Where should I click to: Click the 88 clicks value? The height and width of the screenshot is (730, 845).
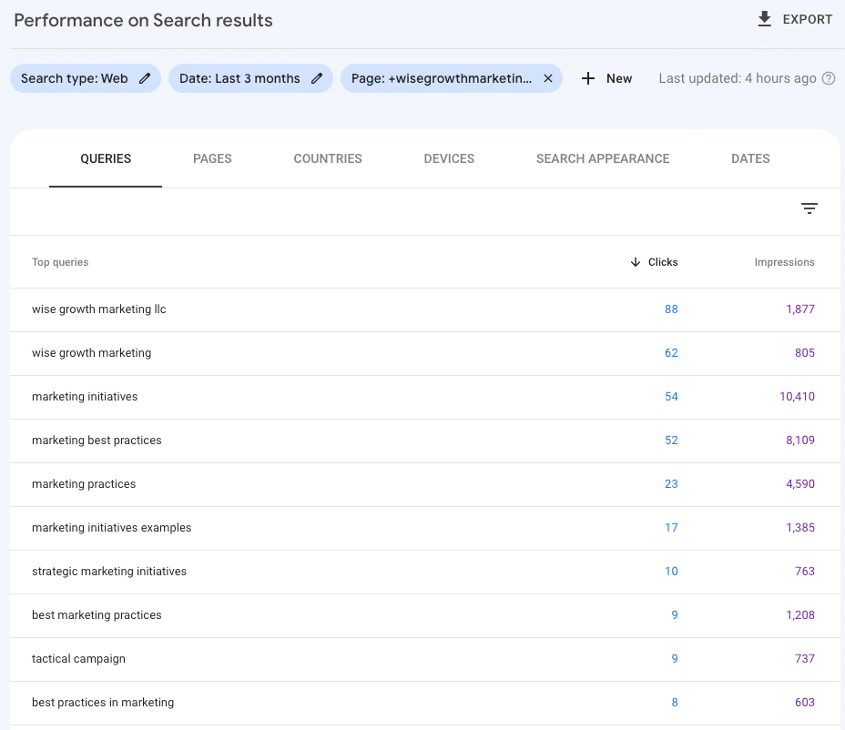pyautogui.click(x=671, y=309)
